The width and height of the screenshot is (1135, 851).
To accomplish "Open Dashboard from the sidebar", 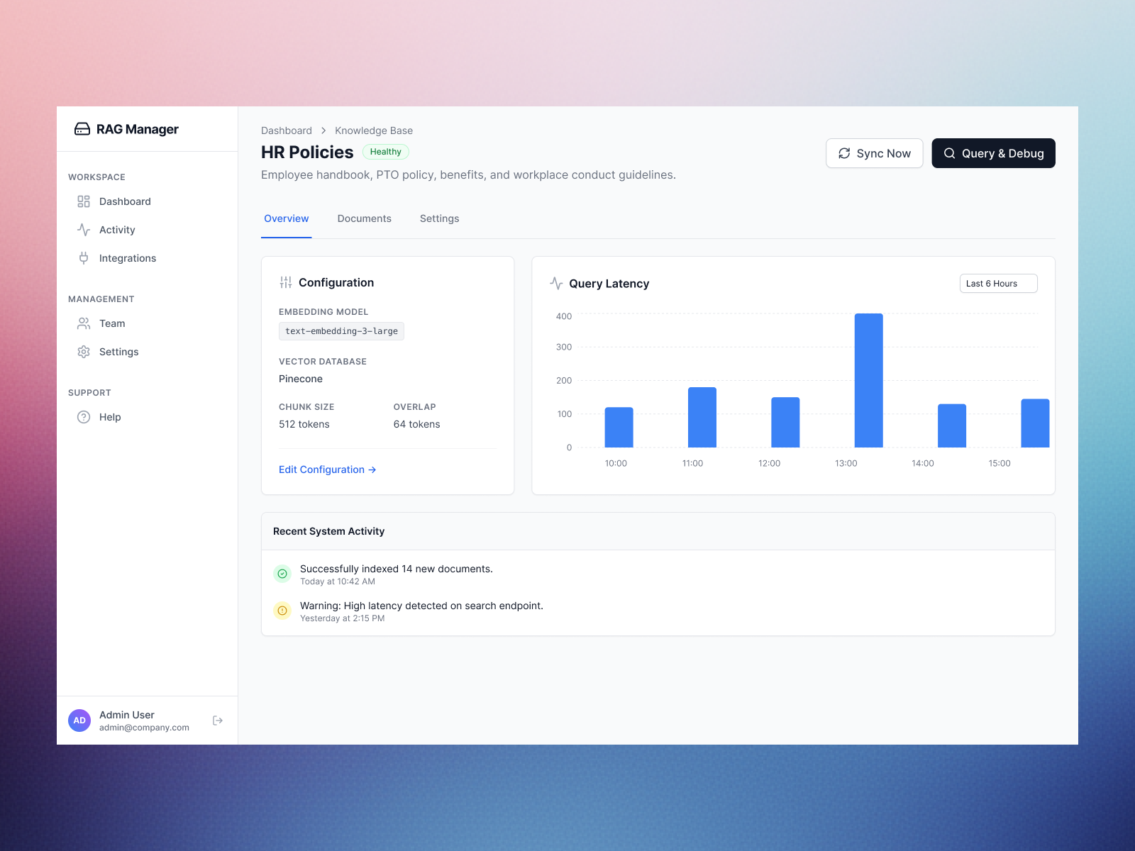I will 147,201.
